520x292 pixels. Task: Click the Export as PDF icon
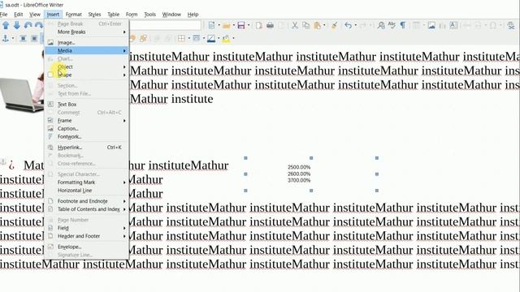pos(258,25)
